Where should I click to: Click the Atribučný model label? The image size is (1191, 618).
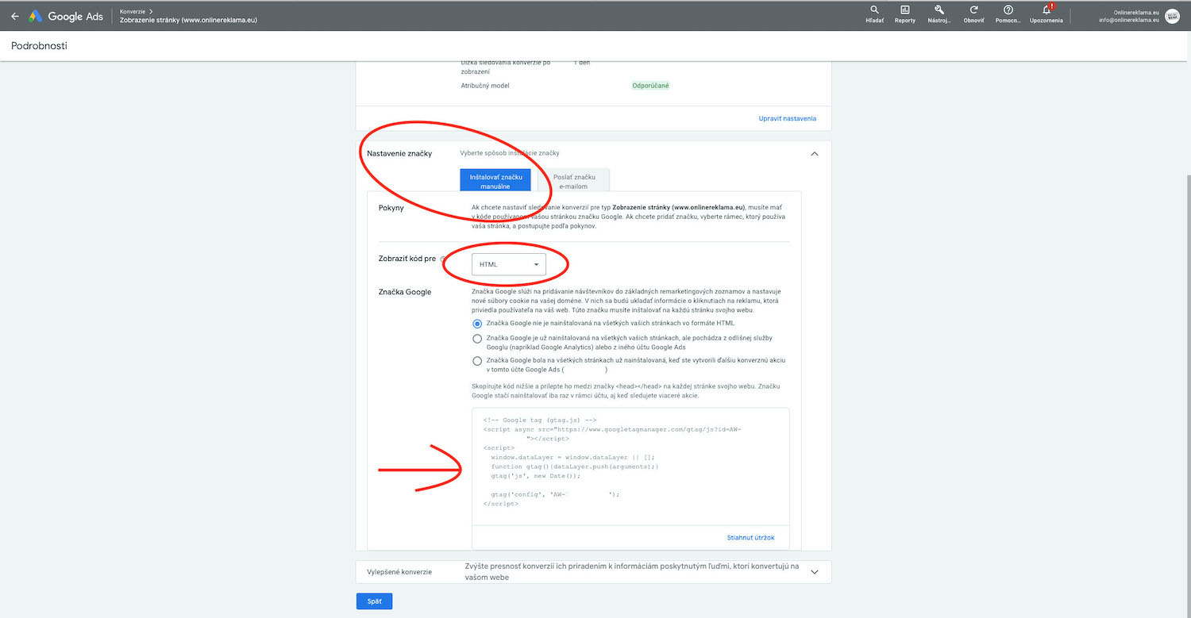(485, 86)
